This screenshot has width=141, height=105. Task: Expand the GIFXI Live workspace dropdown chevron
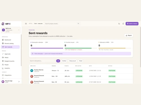(19, 30)
